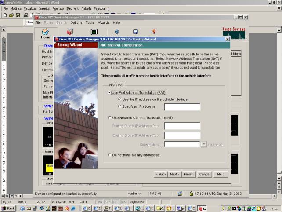Screen dimensions: 282x212
Task: Click the NAT and PAT Configuration heading
Action: click(121, 45)
